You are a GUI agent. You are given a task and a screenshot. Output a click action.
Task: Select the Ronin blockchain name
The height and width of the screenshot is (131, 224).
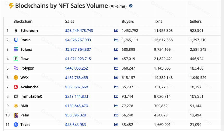(x=26, y=40)
